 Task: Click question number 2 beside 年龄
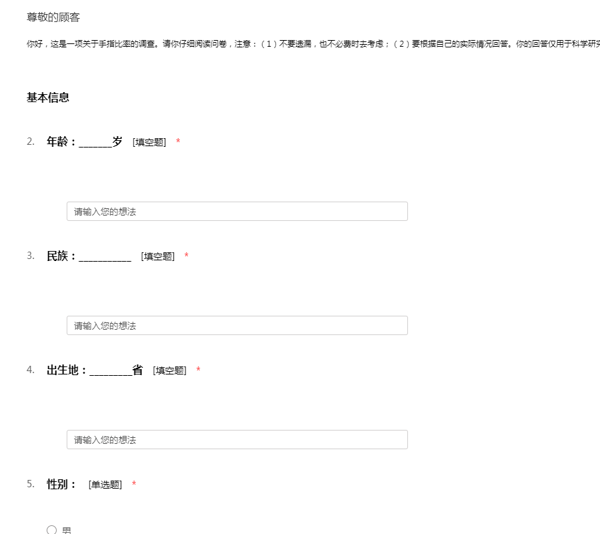click(x=31, y=142)
